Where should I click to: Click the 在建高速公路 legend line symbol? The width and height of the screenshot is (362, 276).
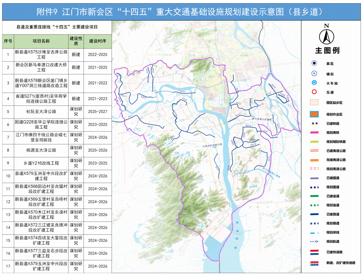coord(314,160)
